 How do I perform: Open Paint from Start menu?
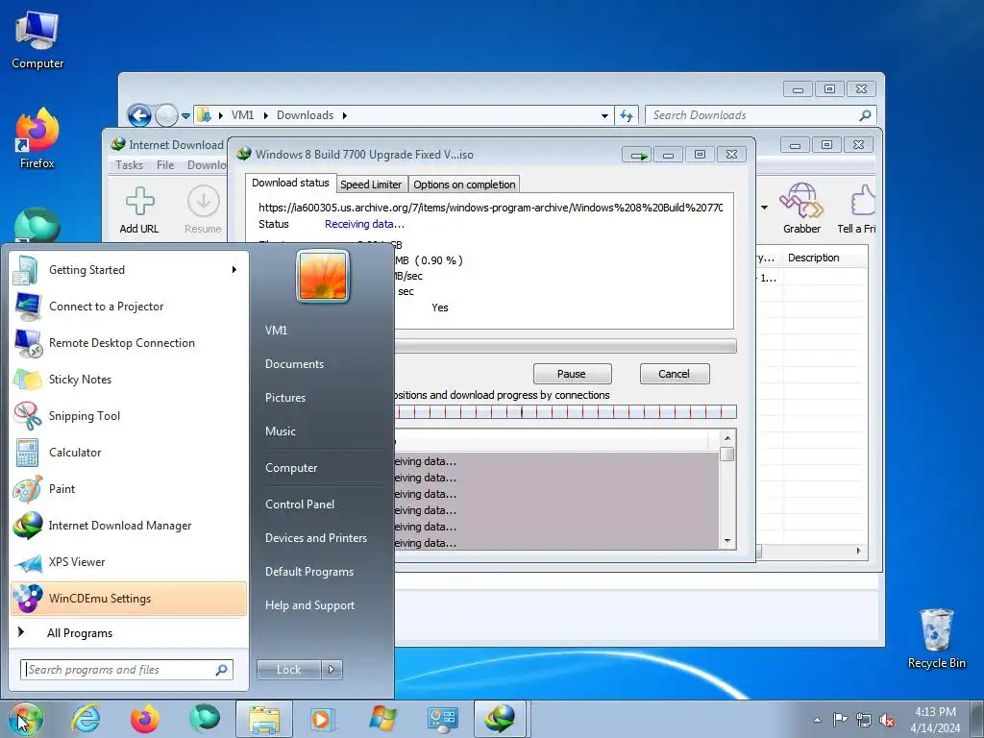pyautogui.click(x=129, y=489)
